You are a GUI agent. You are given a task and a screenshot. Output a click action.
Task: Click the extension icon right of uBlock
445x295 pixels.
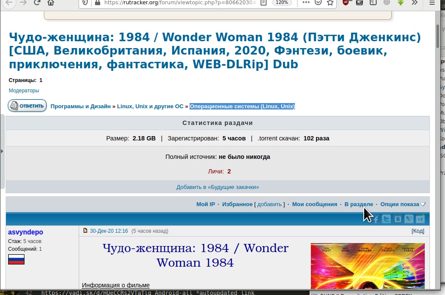point(359,3)
